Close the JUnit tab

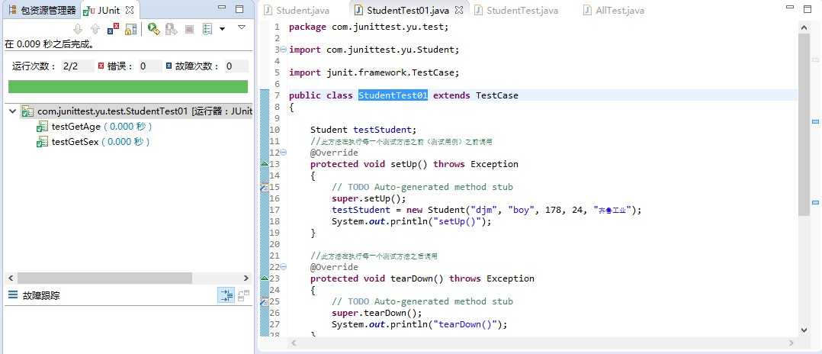130,10
